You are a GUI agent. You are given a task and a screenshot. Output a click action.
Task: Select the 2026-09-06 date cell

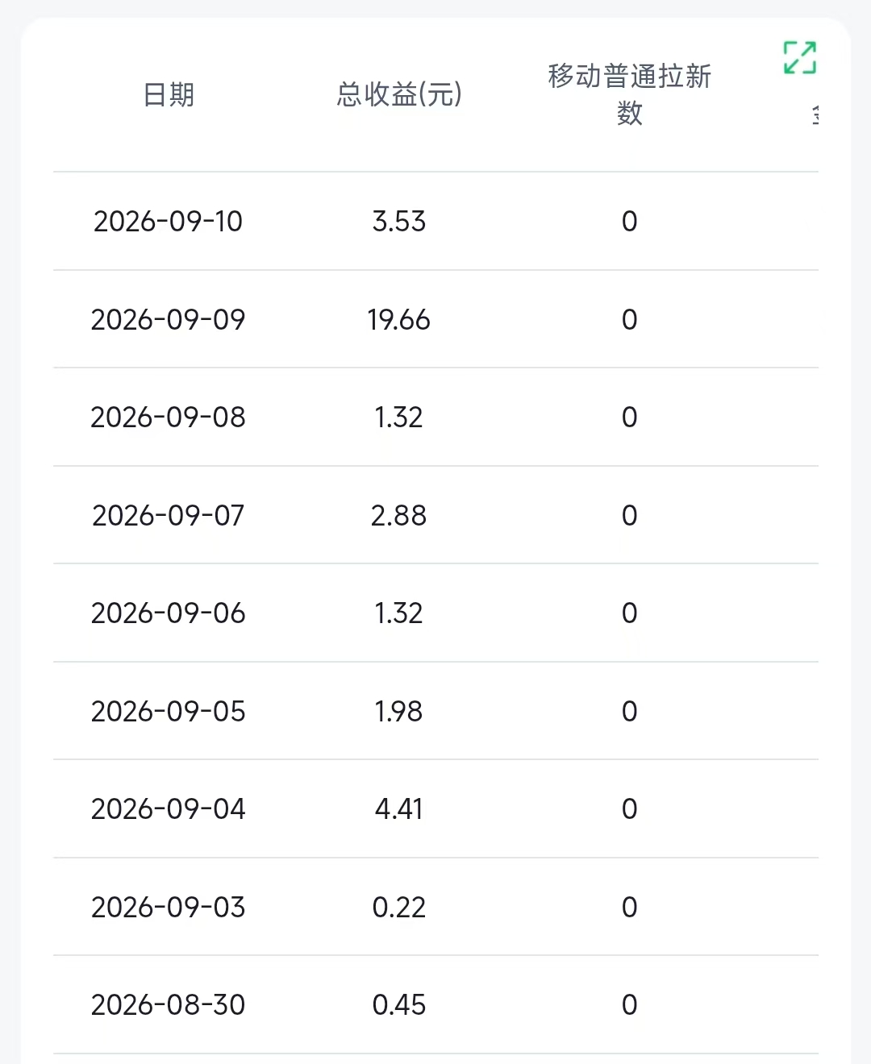[x=168, y=613]
